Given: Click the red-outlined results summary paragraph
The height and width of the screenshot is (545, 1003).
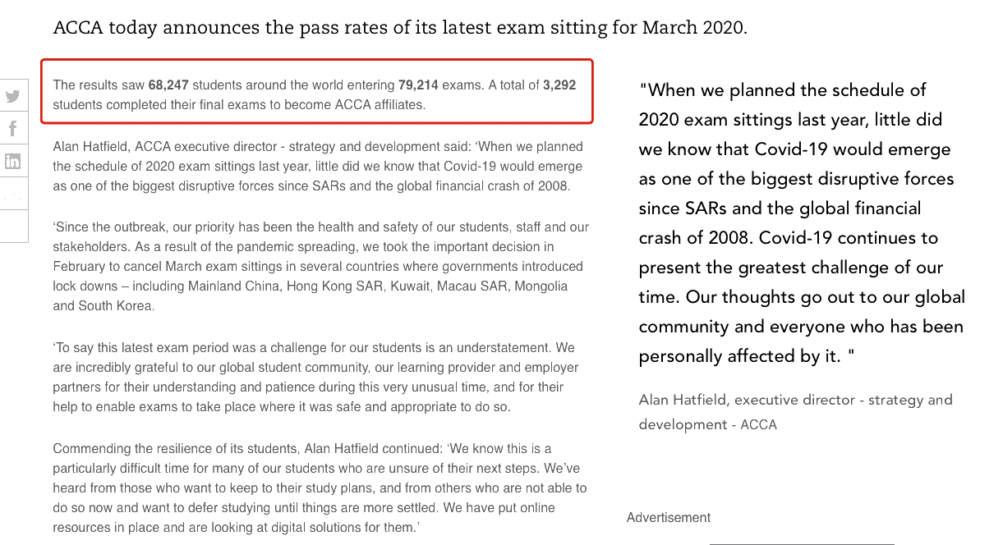Looking at the screenshot, I should pos(316,91).
